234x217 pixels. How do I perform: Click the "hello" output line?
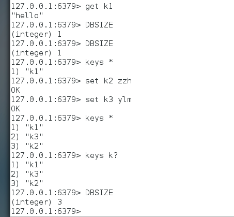pos(27,16)
